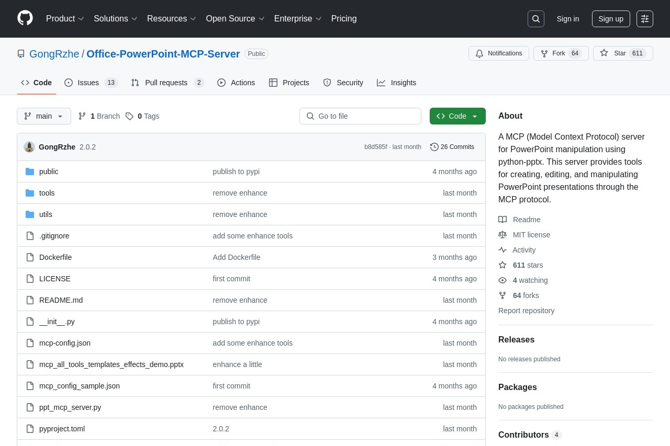The width and height of the screenshot is (670, 446).
Task: Expand the Open Source menu
Action: [x=235, y=19]
